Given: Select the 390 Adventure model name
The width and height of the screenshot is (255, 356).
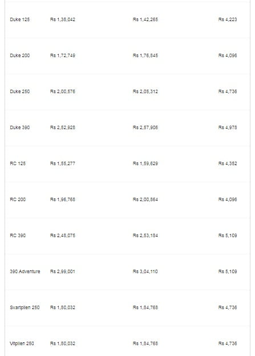Looking at the screenshot, I should click(x=25, y=271).
